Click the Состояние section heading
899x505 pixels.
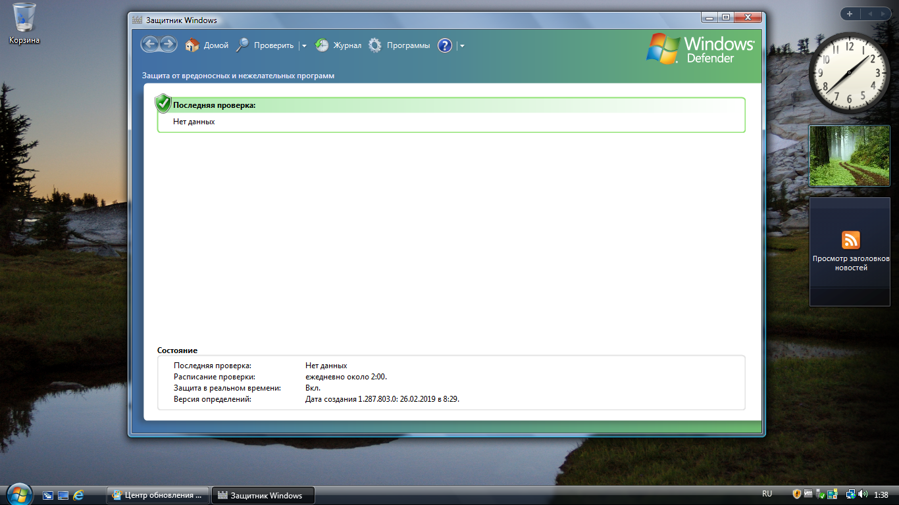(x=178, y=350)
